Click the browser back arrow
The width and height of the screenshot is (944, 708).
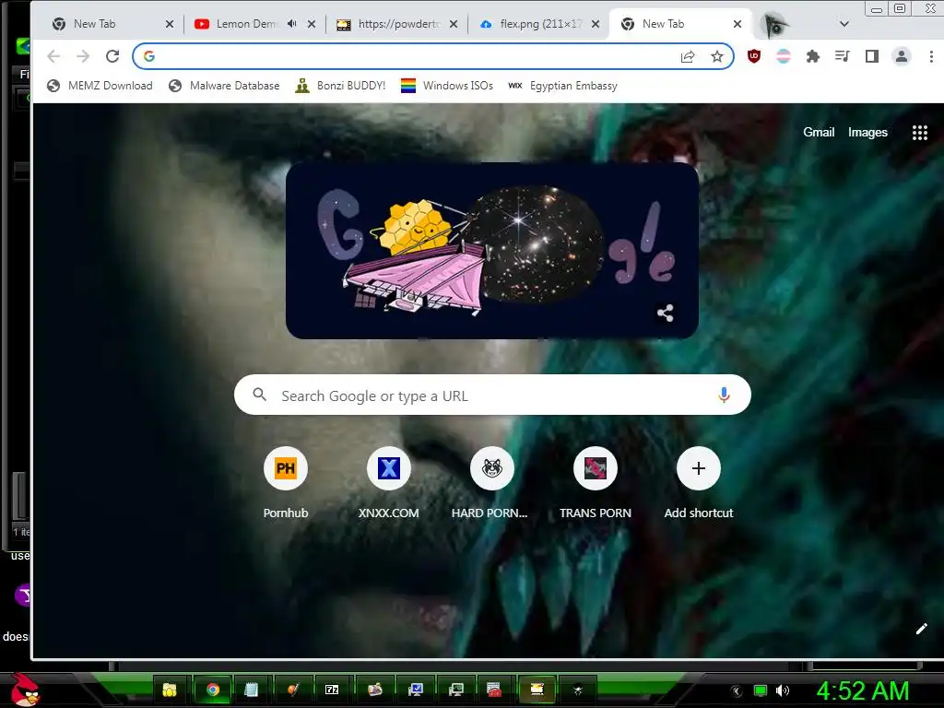coord(53,56)
